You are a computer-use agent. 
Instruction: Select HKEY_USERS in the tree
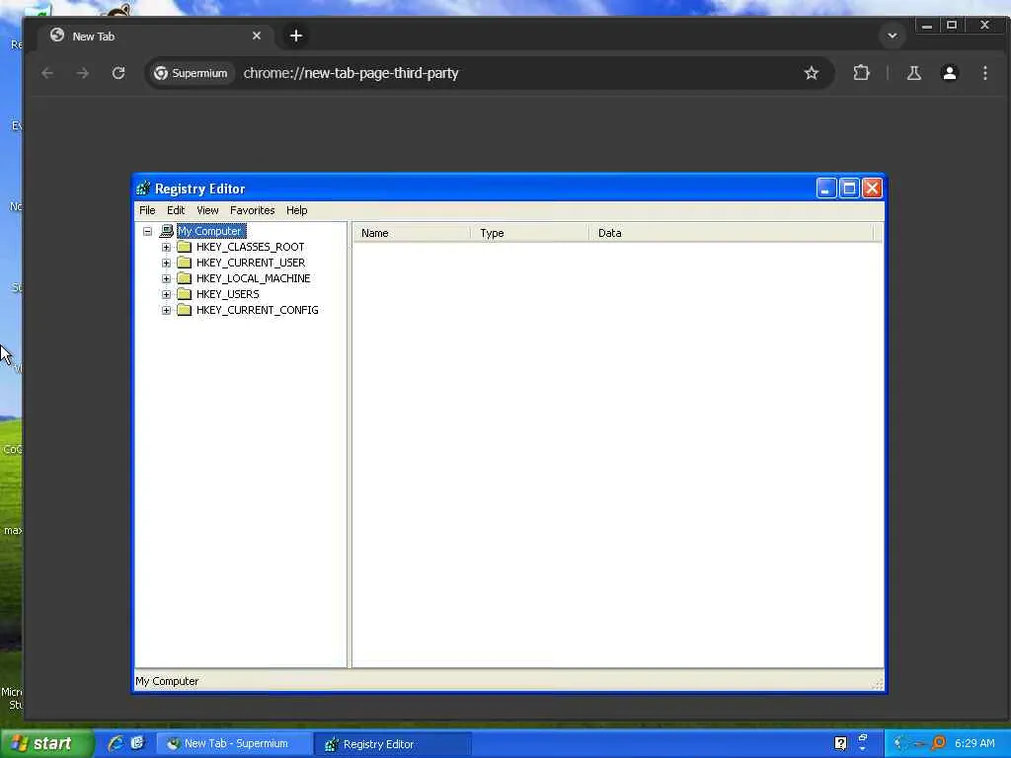pyautogui.click(x=228, y=294)
